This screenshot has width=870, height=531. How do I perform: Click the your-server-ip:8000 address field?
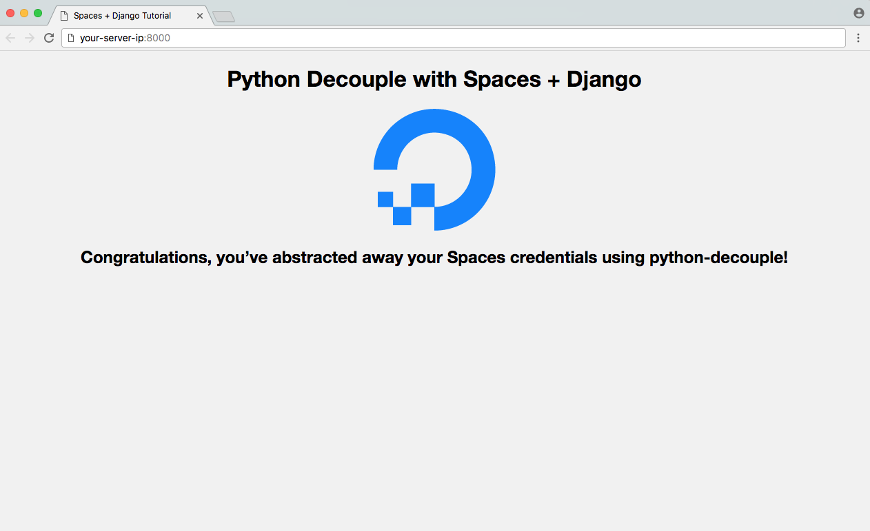[x=454, y=38]
